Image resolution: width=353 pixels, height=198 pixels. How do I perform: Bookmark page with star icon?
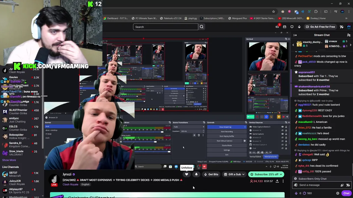(274, 12)
